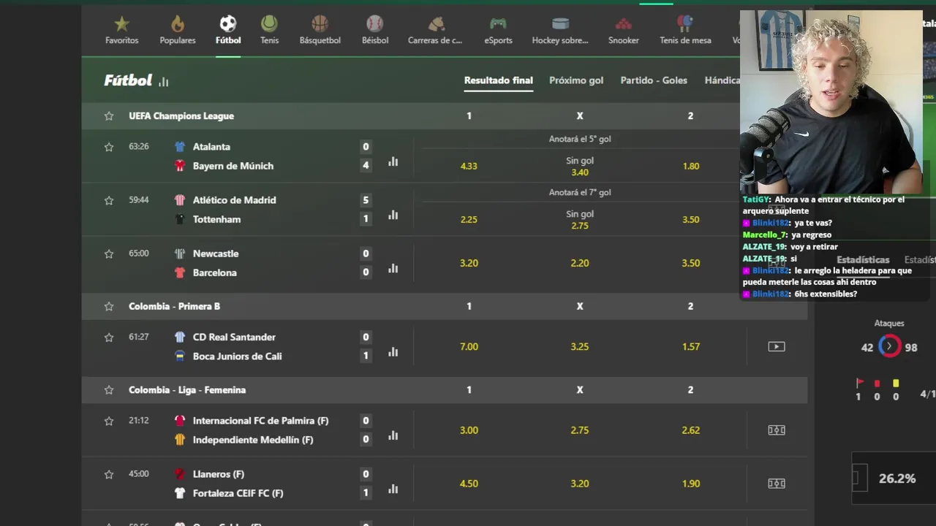The image size is (936, 526).
Task: Open the Fútbol statistics bars icon
Action: 164,82
